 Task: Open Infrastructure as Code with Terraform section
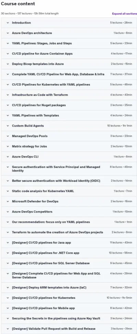coord(40,95)
